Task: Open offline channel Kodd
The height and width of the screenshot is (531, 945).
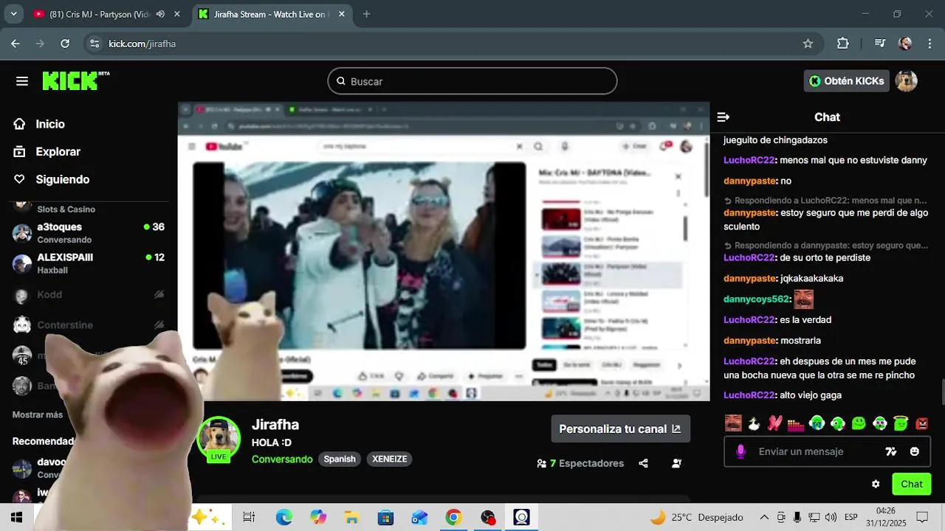Action: tap(89, 294)
